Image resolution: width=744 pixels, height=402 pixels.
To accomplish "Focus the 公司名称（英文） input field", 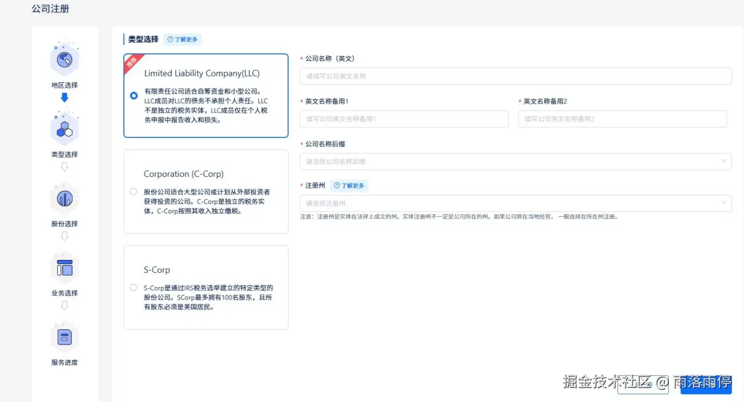I will (516, 76).
